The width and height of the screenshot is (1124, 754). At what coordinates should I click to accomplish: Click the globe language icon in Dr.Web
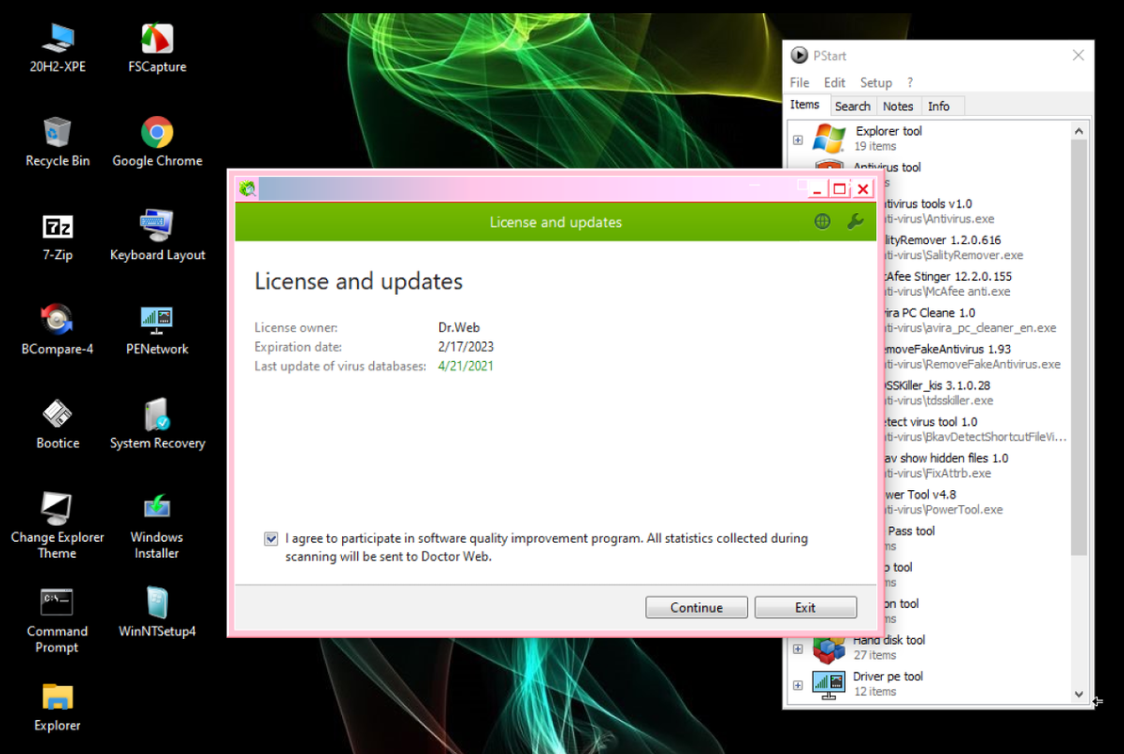(823, 221)
